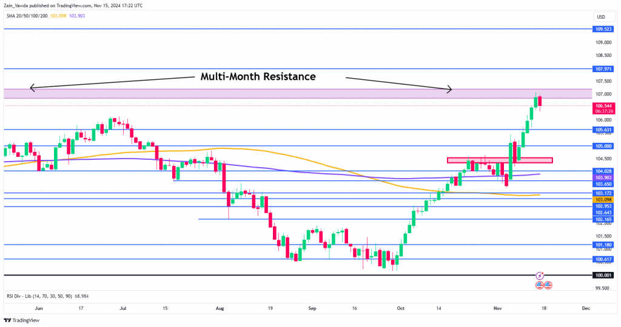Screen dimensions: 621x327
Task: Select the 109.523 horizontal level price tag
Action: coord(604,29)
